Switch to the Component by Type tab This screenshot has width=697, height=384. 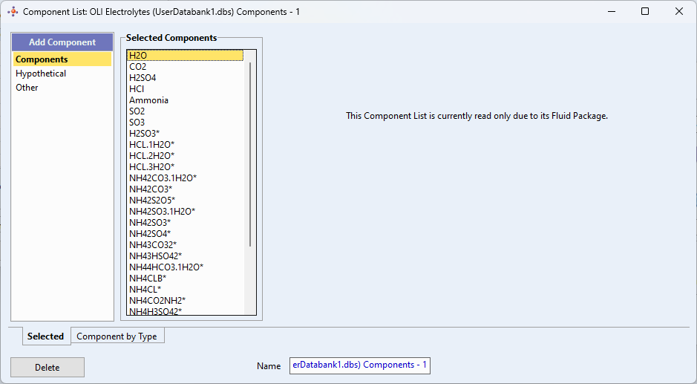tap(117, 336)
